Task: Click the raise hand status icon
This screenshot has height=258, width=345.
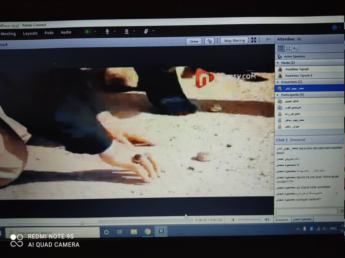Action: point(146,31)
